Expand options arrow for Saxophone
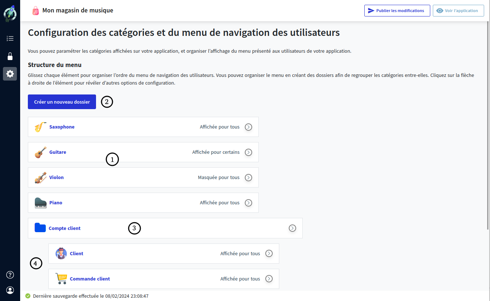The image size is (490, 301). pyautogui.click(x=248, y=127)
